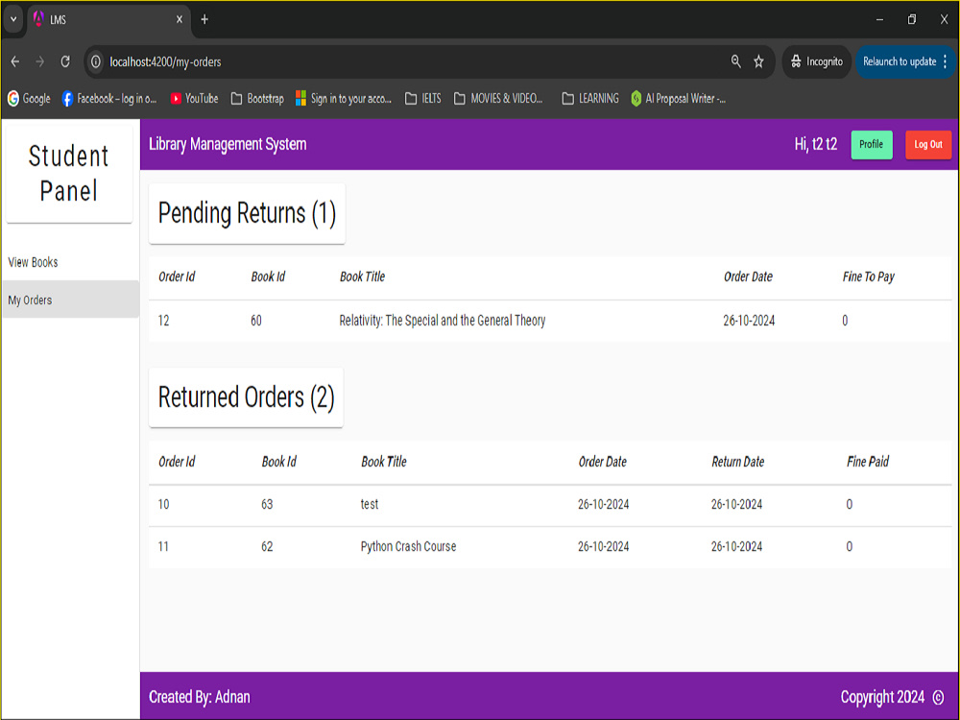The height and width of the screenshot is (720, 960).
Task: Click order id 11 in Returned Orders
Action: click(163, 546)
